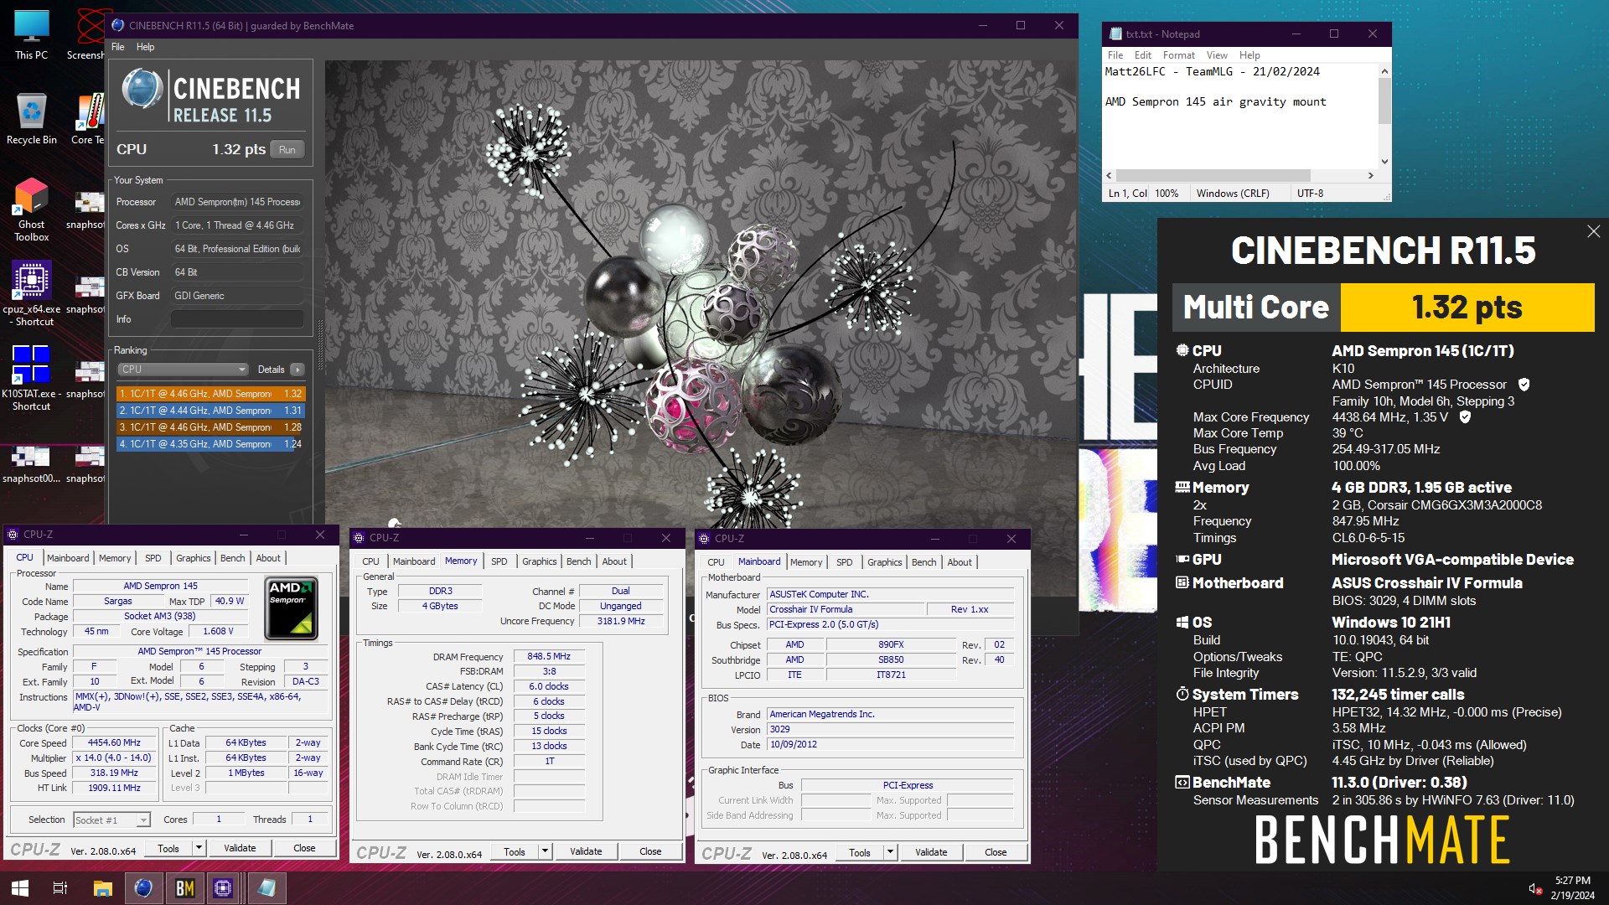Expand Tools dropdown arrow in Mainboard CPU-Z
Image resolution: width=1609 pixels, height=905 pixels.
[x=890, y=852]
